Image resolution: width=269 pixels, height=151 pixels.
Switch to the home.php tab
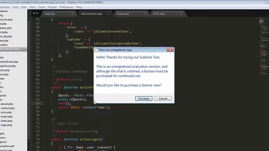[123, 14]
